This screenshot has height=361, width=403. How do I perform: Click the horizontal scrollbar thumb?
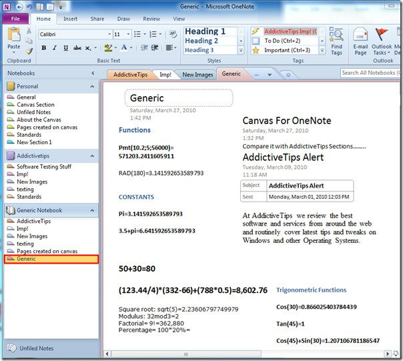(186, 354)
